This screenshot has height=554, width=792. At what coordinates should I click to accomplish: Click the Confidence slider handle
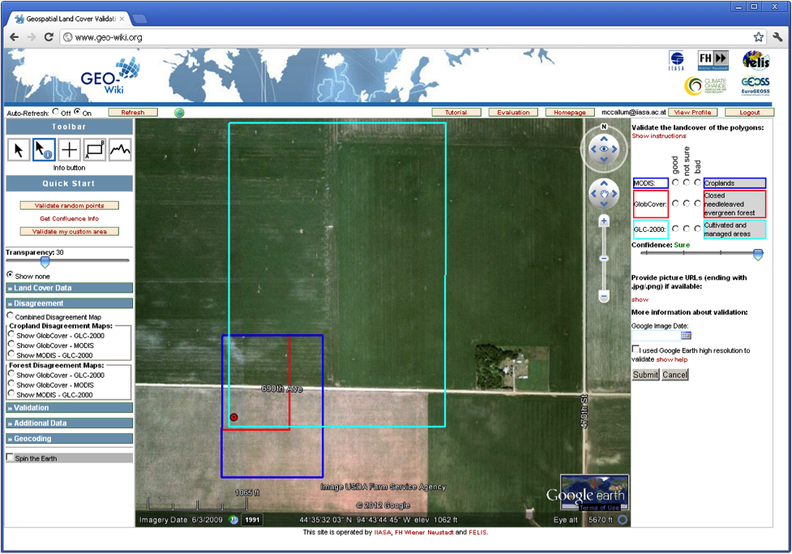pyautogui.click(x=758, y=254)
